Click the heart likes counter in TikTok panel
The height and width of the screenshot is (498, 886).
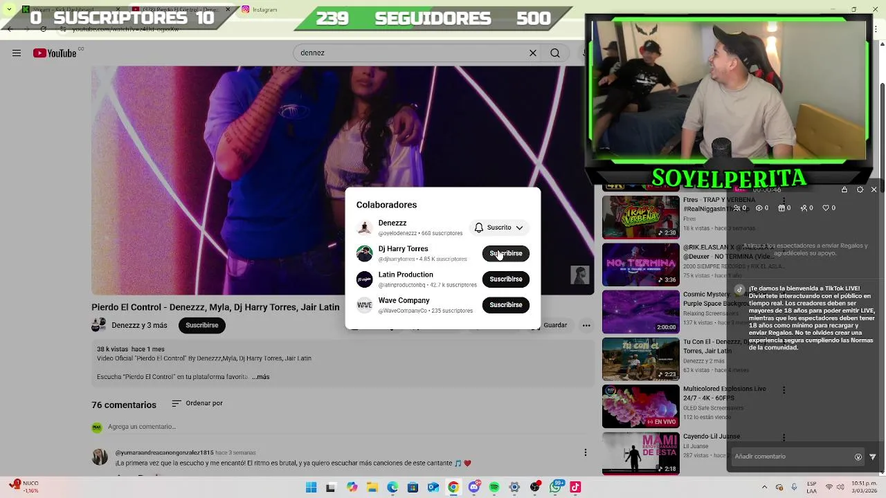coord(829,207)
